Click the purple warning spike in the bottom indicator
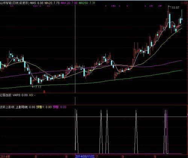 coord(167,132)
